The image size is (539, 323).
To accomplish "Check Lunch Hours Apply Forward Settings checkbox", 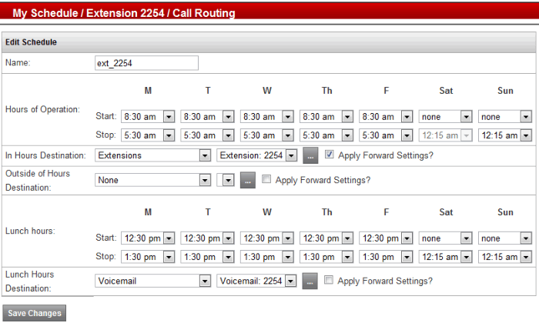I will (x=329, y=280).
